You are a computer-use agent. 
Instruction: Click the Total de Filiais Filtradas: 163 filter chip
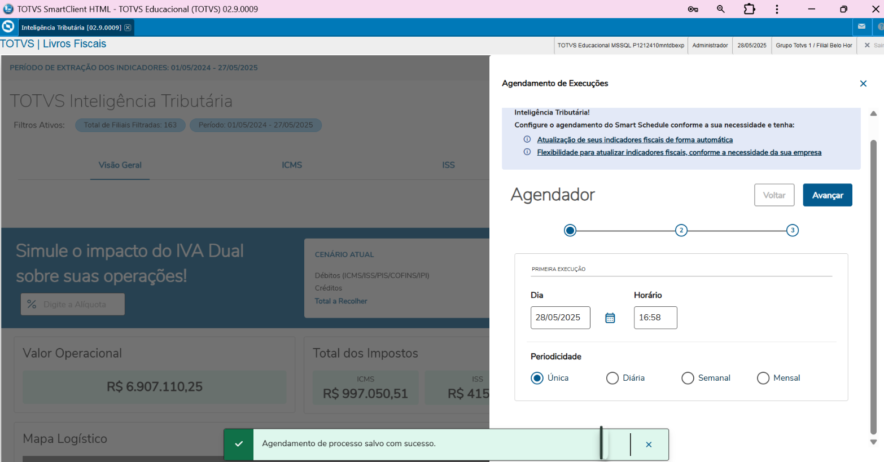click(x=130, y=125)
